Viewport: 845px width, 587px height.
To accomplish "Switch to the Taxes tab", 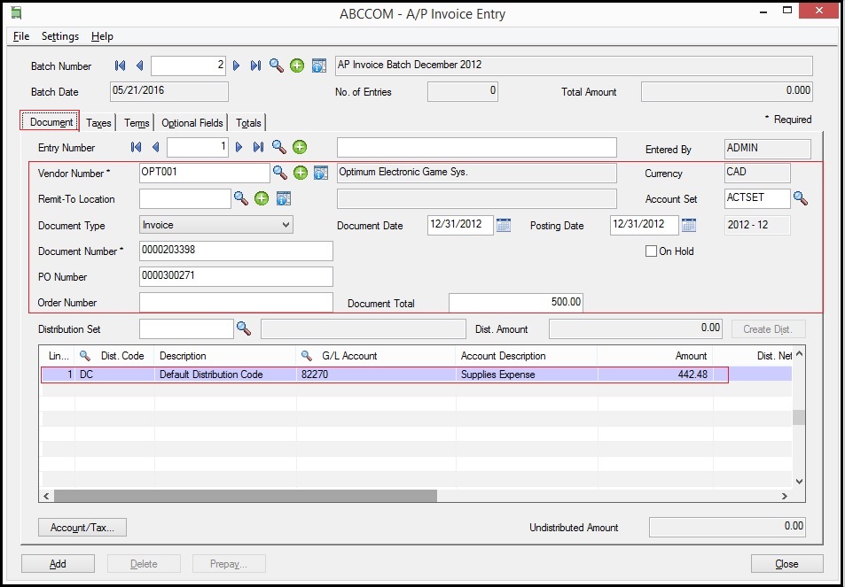I will tap(98, 123).
